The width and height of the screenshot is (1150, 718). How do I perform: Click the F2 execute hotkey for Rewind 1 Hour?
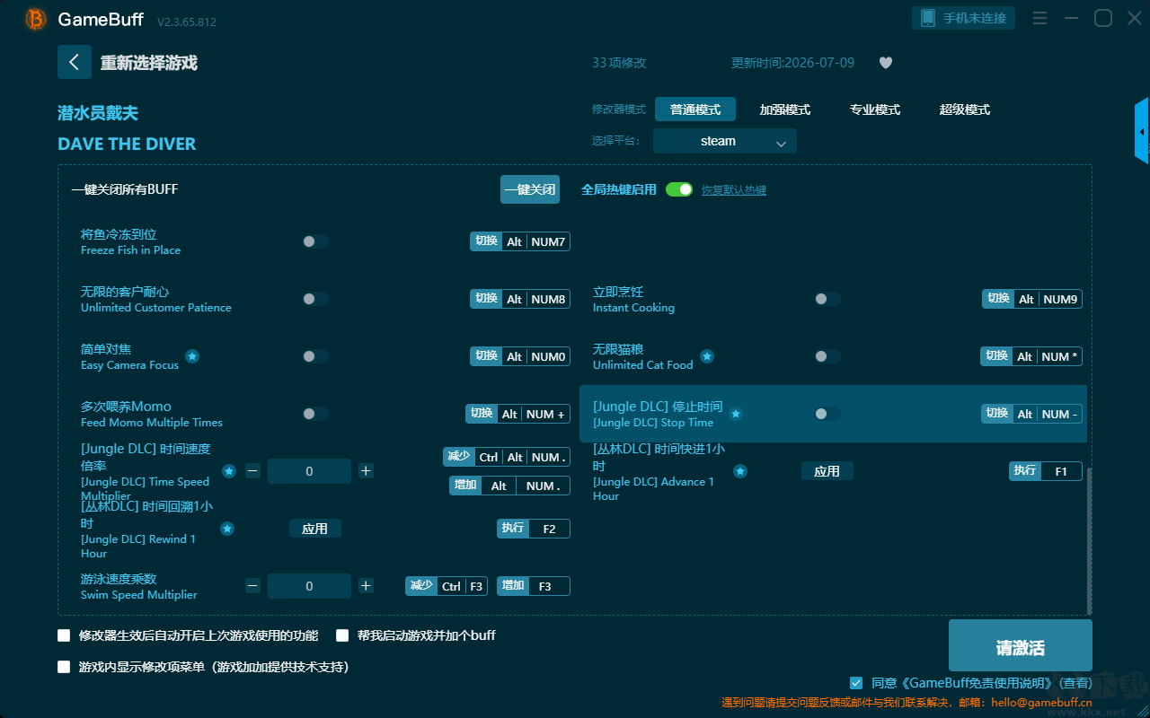534,529
